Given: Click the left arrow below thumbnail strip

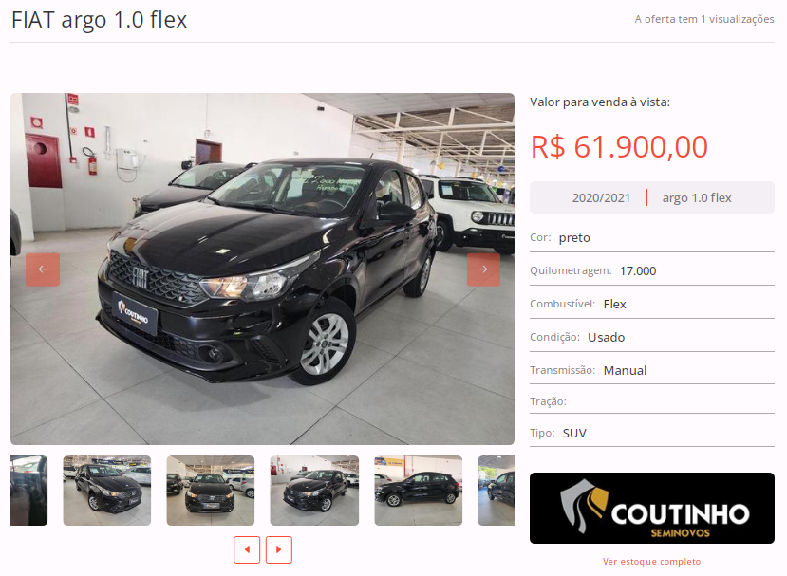Looking at the screenshot, I should [247, 549].
